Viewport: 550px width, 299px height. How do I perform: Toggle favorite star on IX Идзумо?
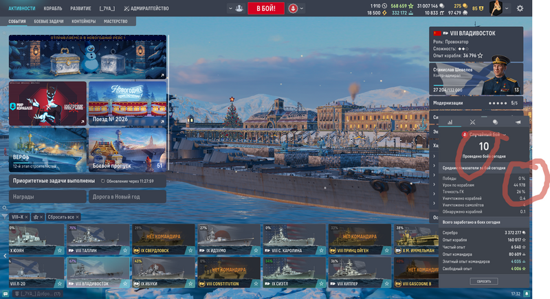(x=254, y=251)
